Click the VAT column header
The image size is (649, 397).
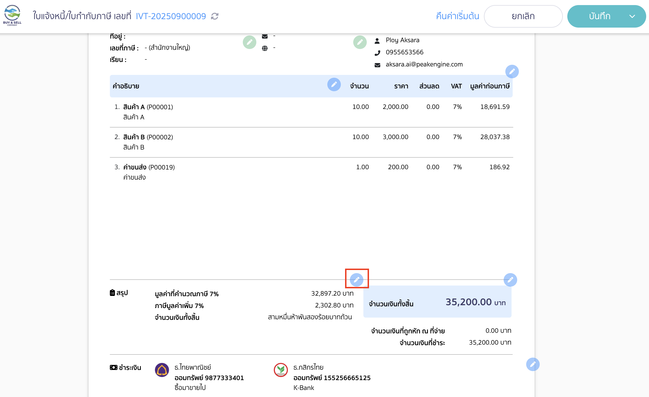[x=456, y=86]
